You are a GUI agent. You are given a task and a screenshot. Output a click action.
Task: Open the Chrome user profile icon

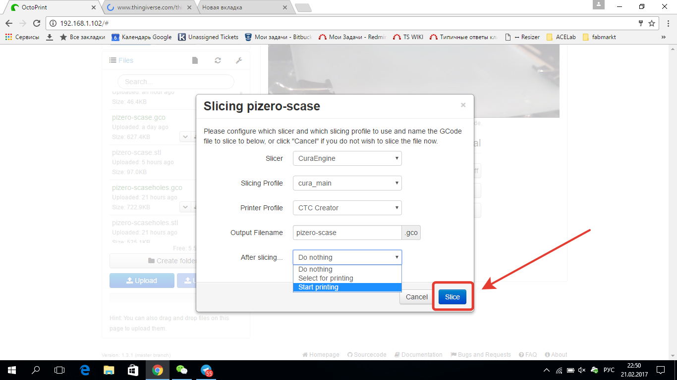click(599, 4)
